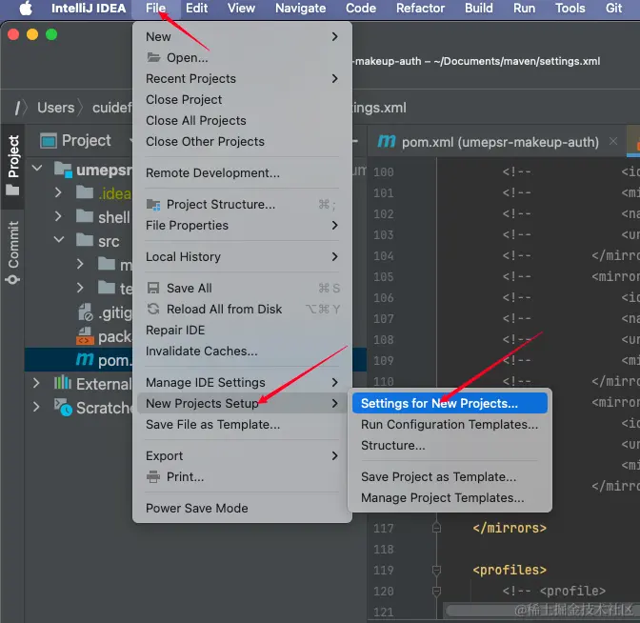640x623 pixels.
Task: Click fold marker at line 120
Action: point(436,591)
